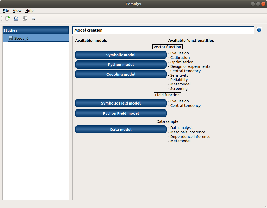Click the New study toolbar icon

tap(8, 19)
